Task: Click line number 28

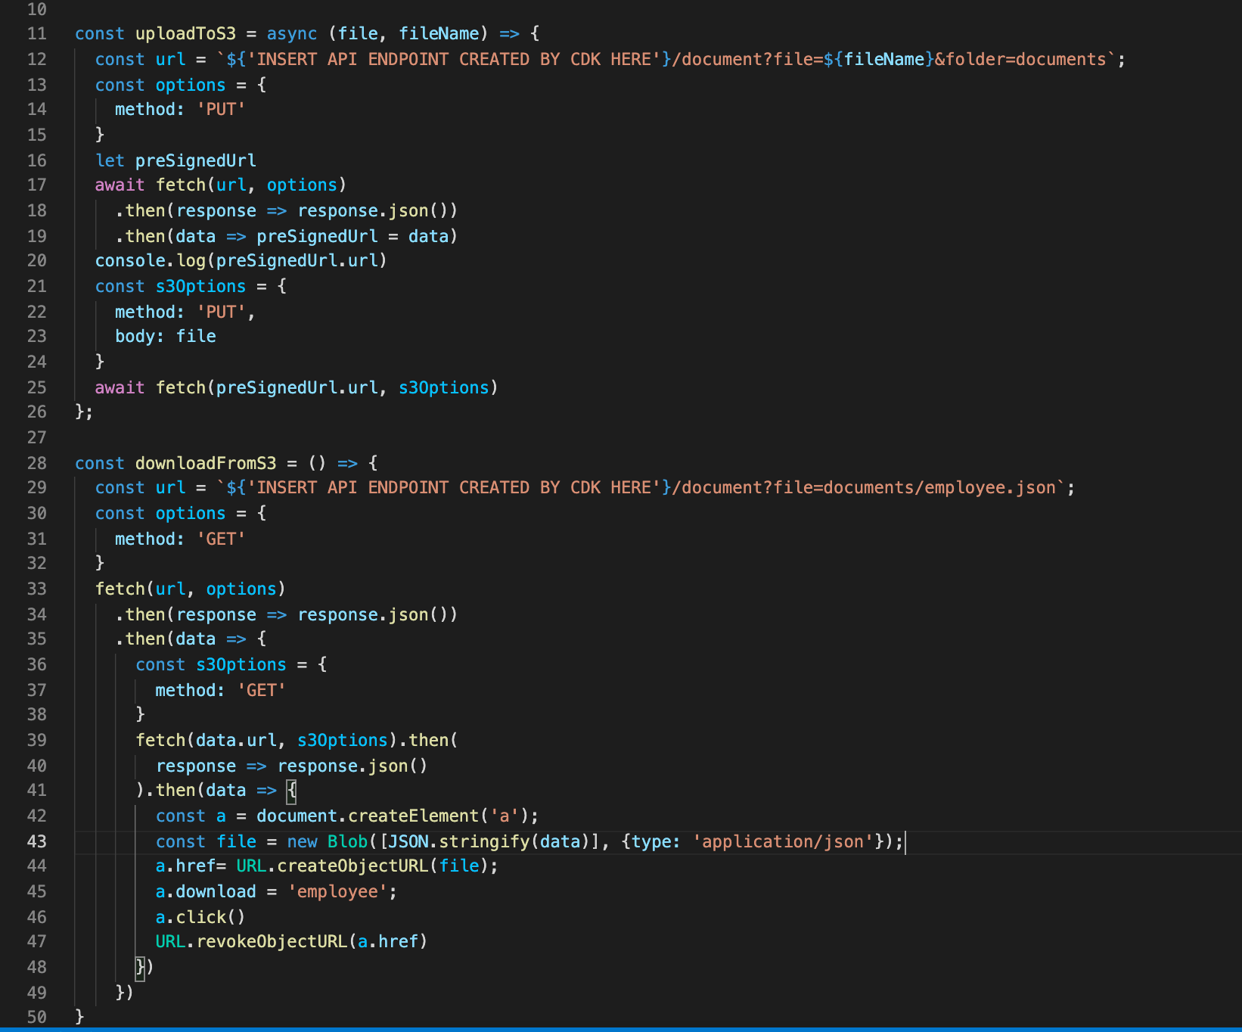Action: point(36,463)
